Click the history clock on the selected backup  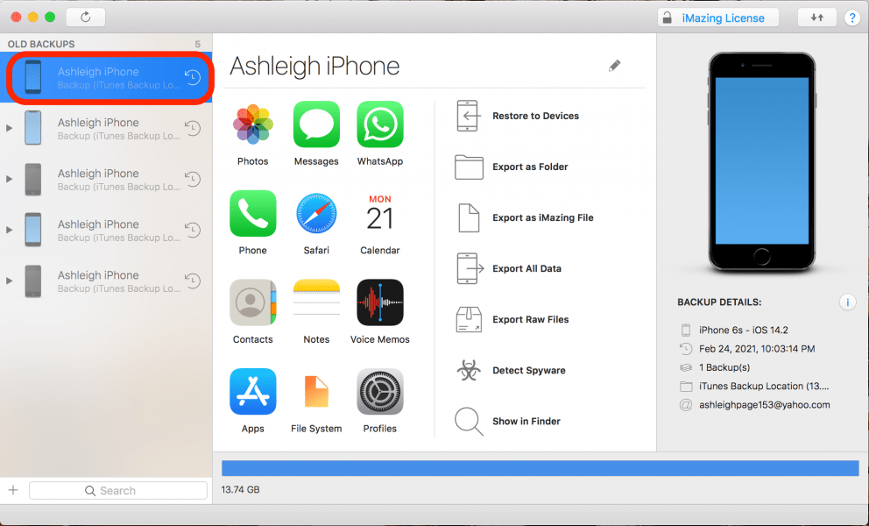coord(193,78)
